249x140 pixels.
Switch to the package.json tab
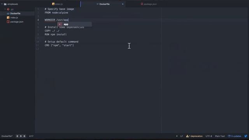coord(149,4)
